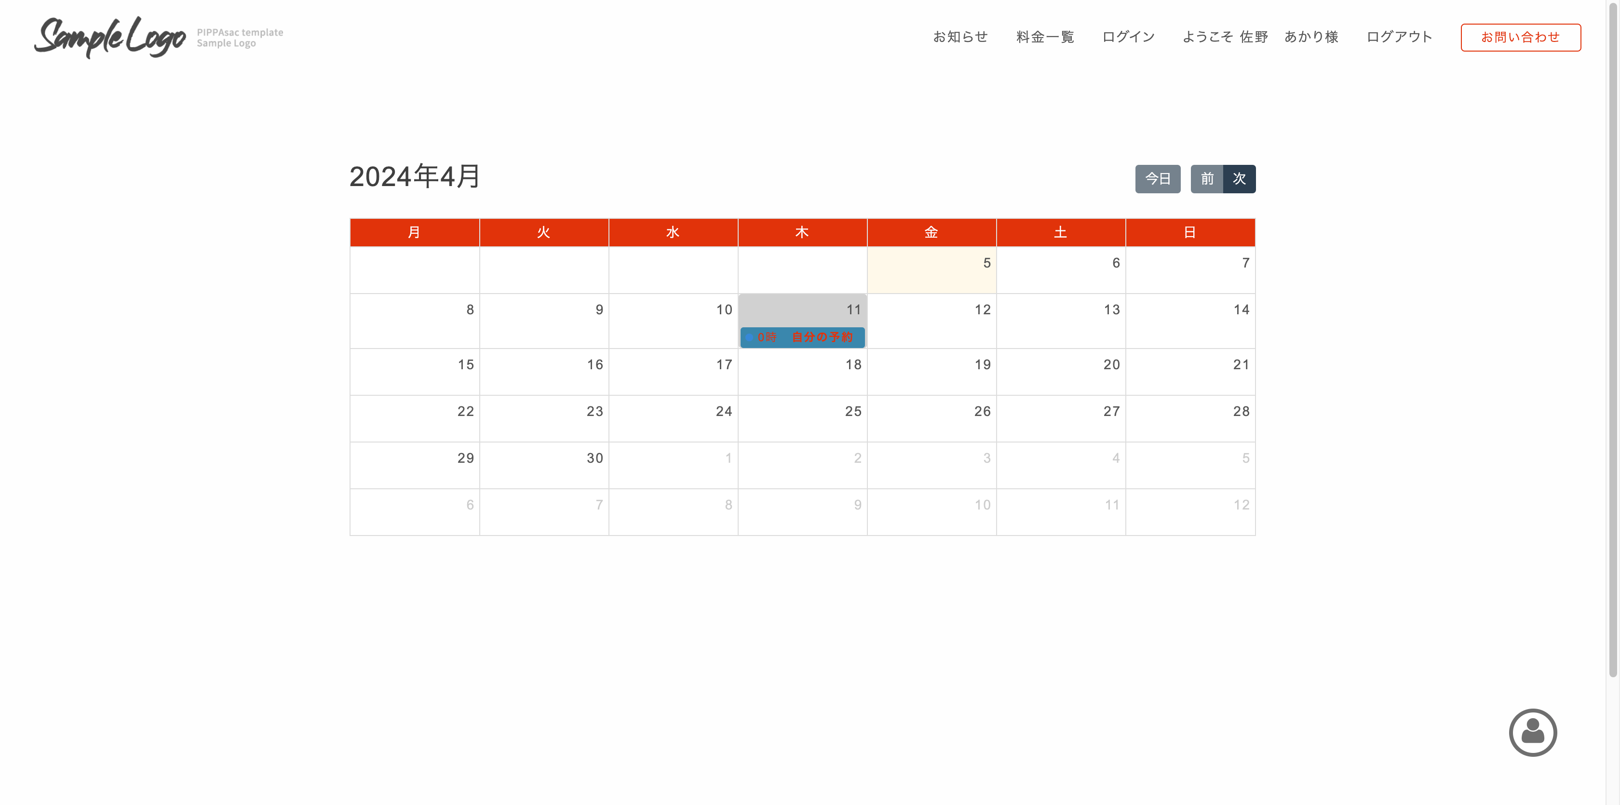The width and height of the screenshot is (1620, 805).
Task: Go to next month with 次
Action: (x=1239, y=179)
